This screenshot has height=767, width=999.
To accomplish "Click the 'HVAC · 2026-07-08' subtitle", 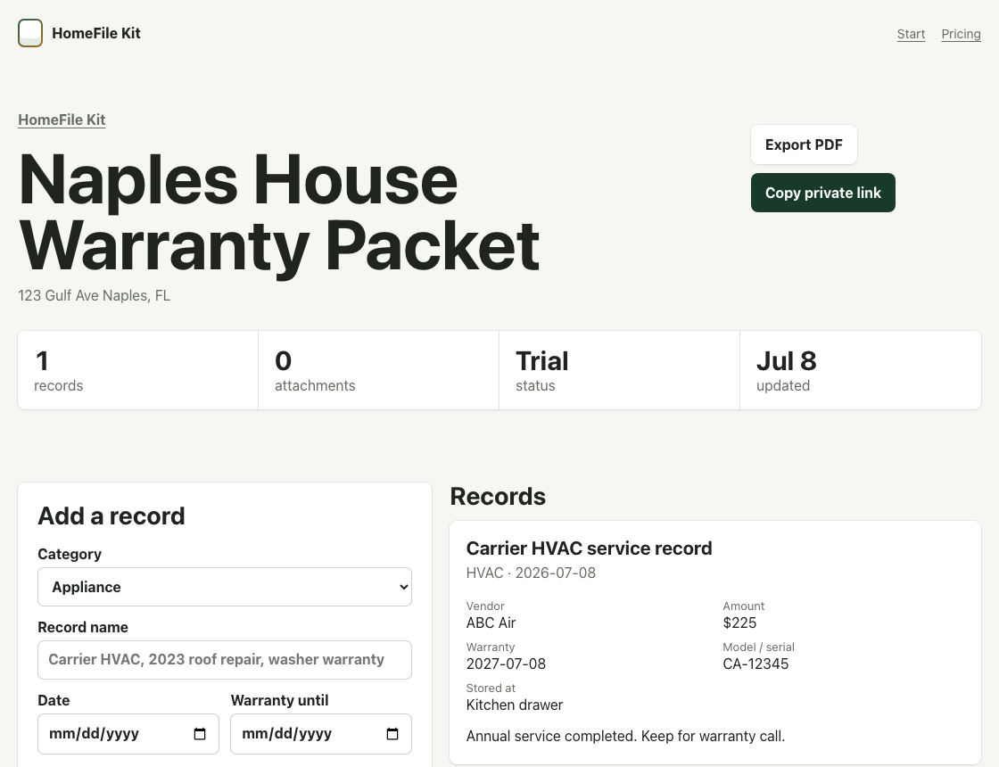I will (x=532, y=573).
